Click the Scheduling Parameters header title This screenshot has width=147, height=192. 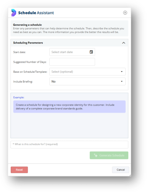(28, 43)
